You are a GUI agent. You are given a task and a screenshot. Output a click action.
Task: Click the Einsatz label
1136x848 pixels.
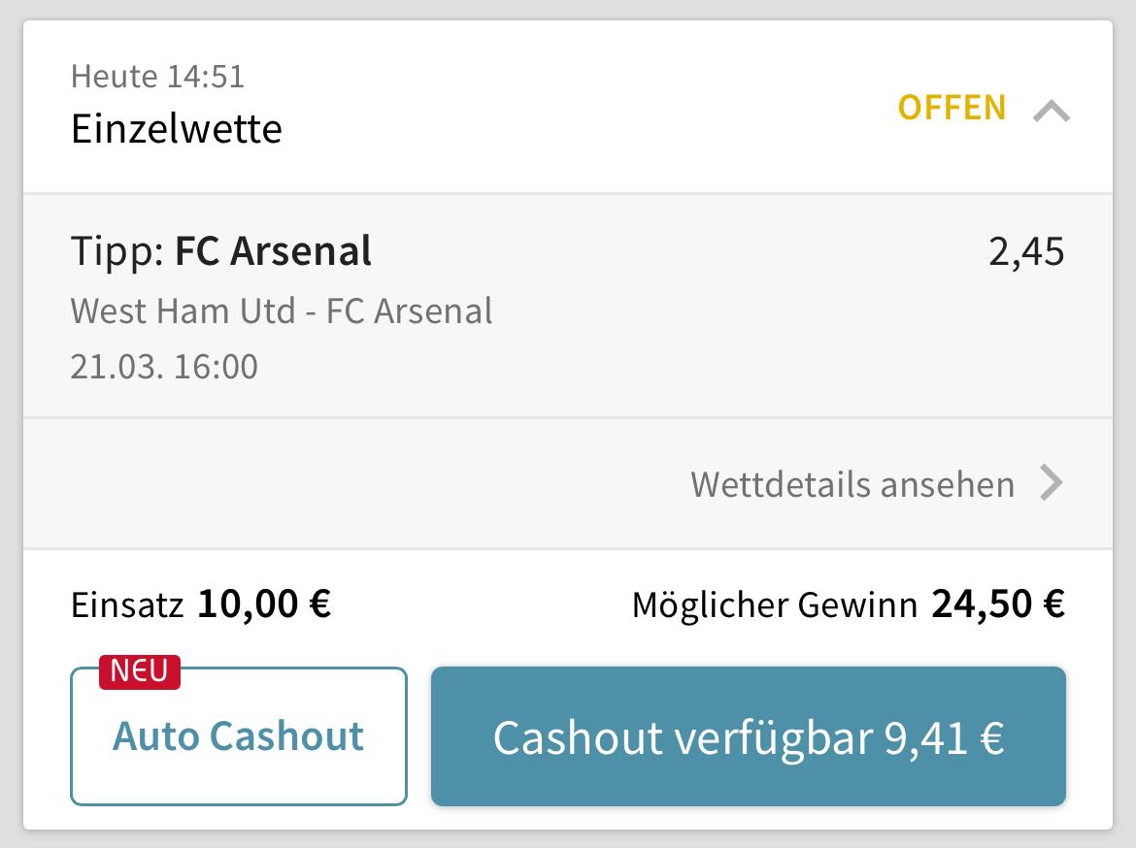(127, 605)
